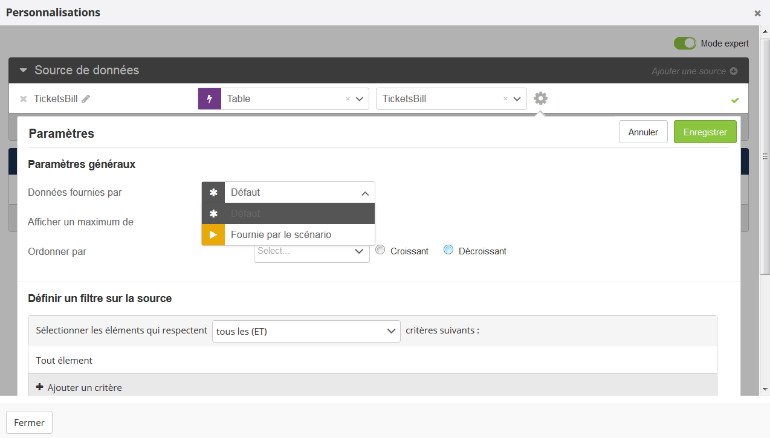Viewport: 770px width, 438px height.
Task: Open the tous les (ET) criteria dropdown
Action: (x=306, y=331)
